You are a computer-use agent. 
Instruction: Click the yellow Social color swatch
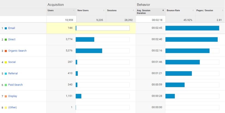click(x=6, y=62)
